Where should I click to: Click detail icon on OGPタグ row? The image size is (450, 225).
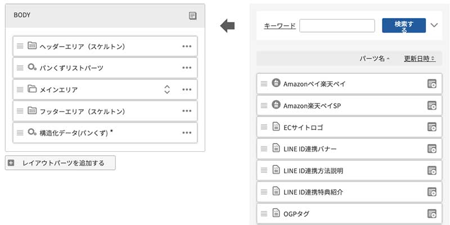(x=432, y=213)
